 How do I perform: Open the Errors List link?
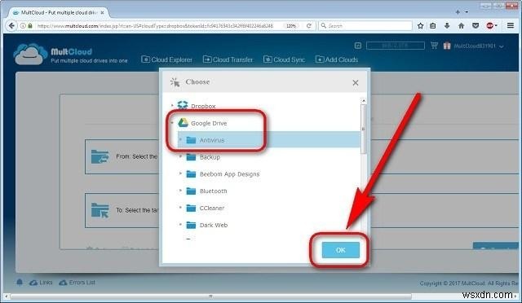coord(77,283)
